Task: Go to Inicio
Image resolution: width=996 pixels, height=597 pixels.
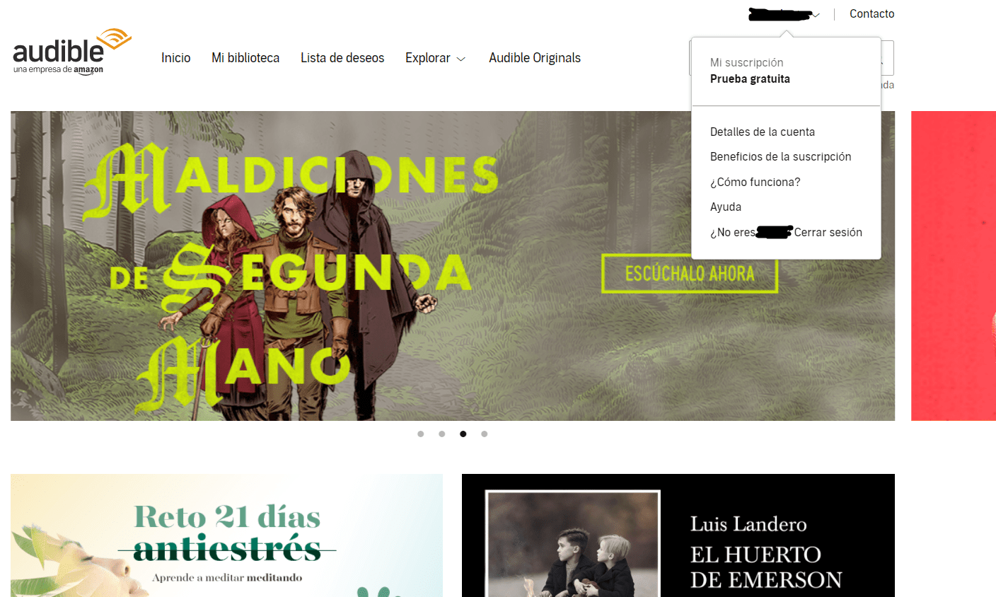Action: [176, 58]
